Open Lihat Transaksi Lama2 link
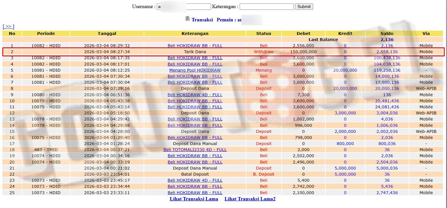Image resolution: width=447 pixels, height=208 pixels. coord(250,199)
